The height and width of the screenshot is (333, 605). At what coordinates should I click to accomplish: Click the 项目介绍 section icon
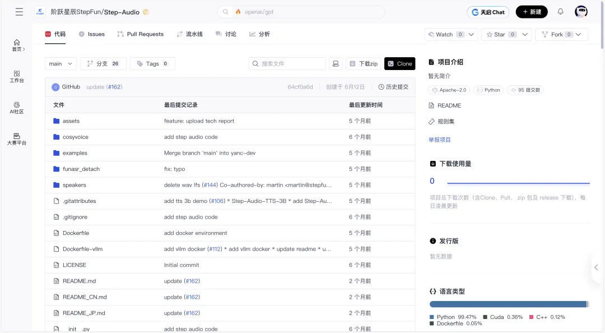pos(431,62)
